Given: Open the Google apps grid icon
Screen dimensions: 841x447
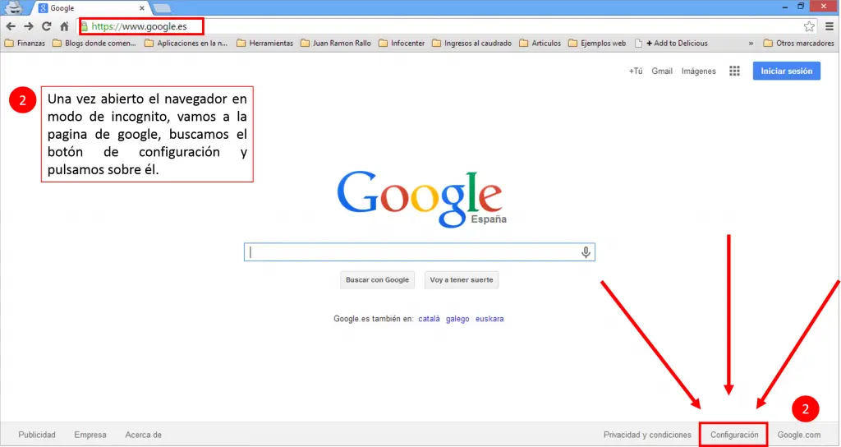Looking at the screenshot, I should (735, 71).
